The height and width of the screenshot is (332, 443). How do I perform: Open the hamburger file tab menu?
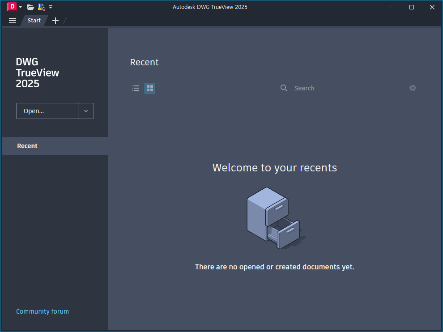13,21
